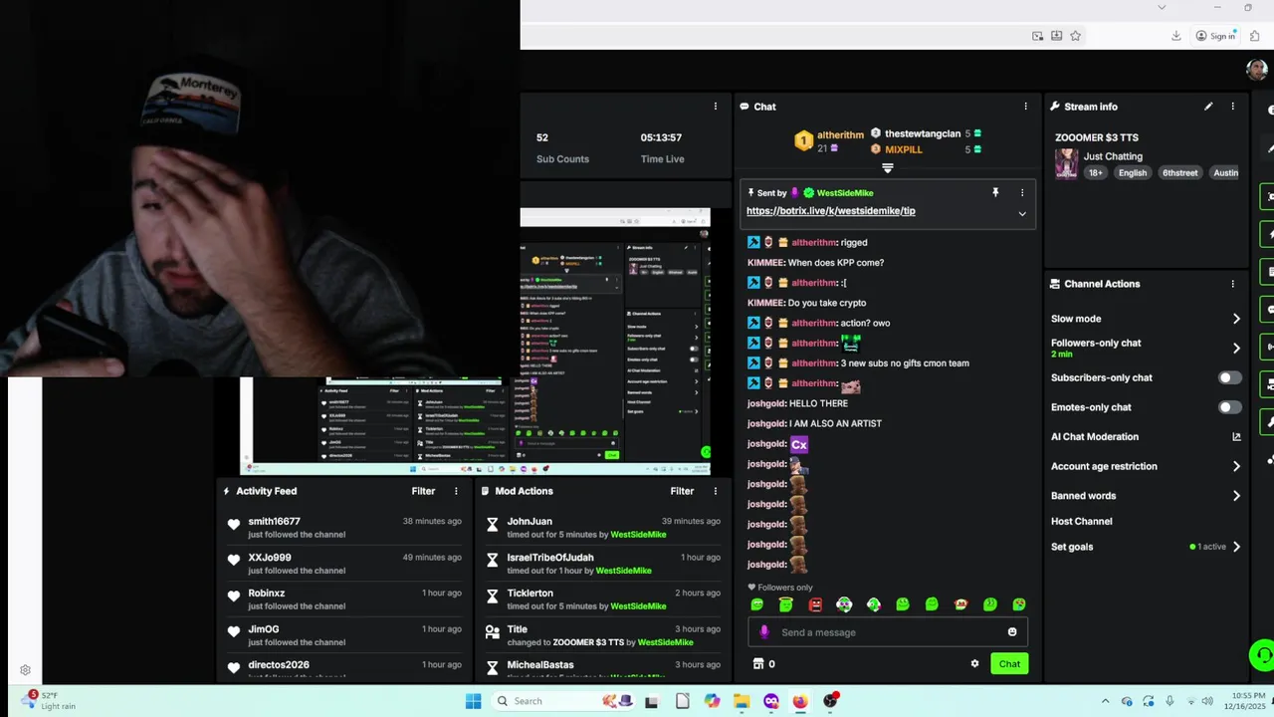Open pinned message three-dot options
1274x717 pixels.
(1021, 193)
